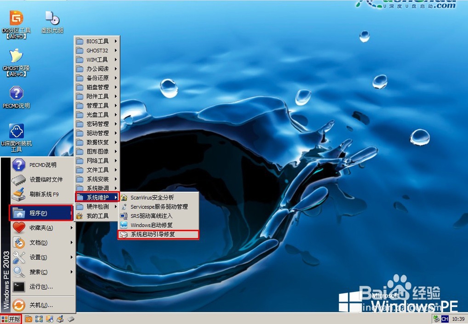Choose 刷新系统 F9 in start menu

43,194
